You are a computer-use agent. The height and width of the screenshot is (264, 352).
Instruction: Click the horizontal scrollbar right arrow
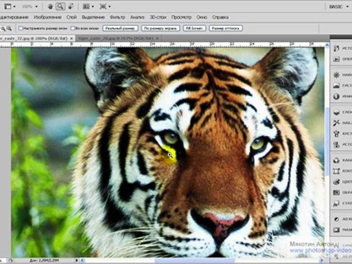click(322, 260)
